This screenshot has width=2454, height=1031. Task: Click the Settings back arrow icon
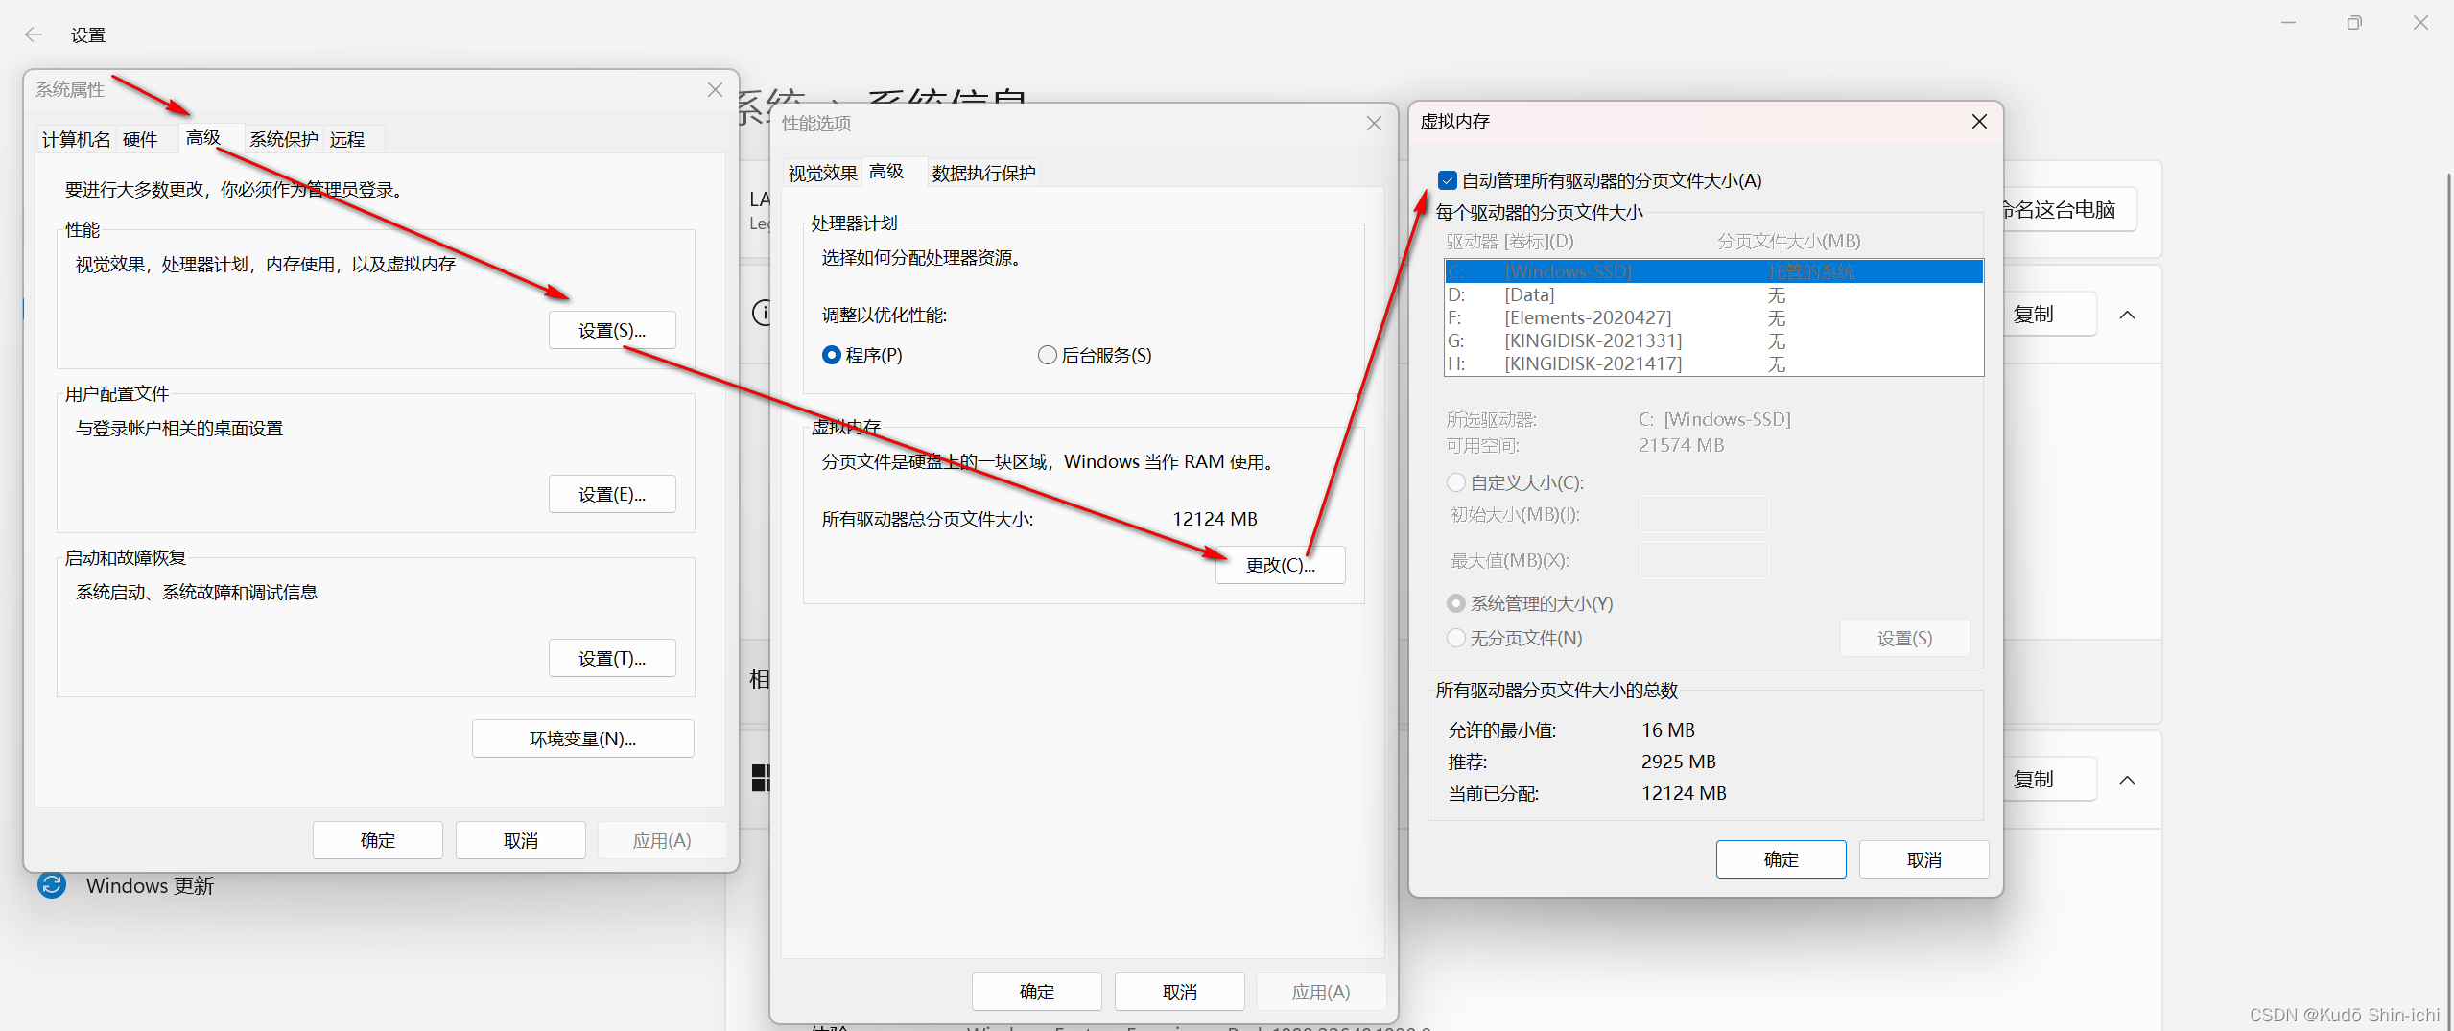(x=34, y=35)
